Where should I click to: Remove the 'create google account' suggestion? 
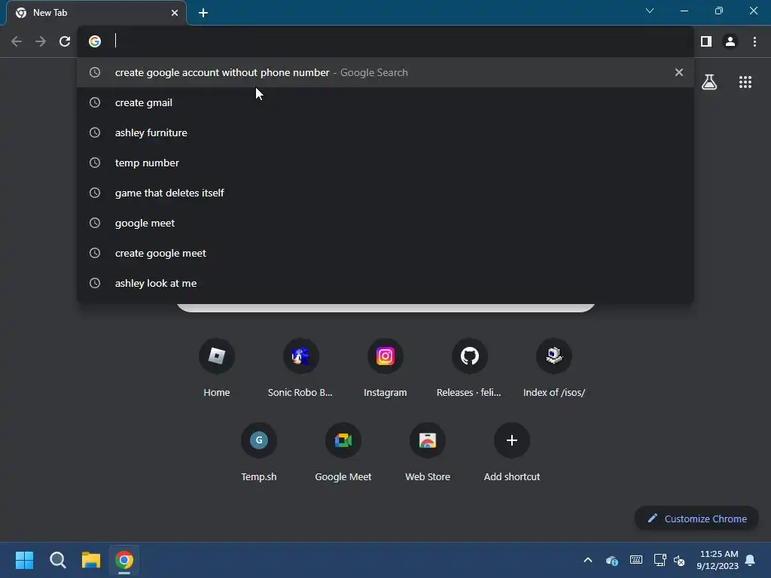coord(679,72)
